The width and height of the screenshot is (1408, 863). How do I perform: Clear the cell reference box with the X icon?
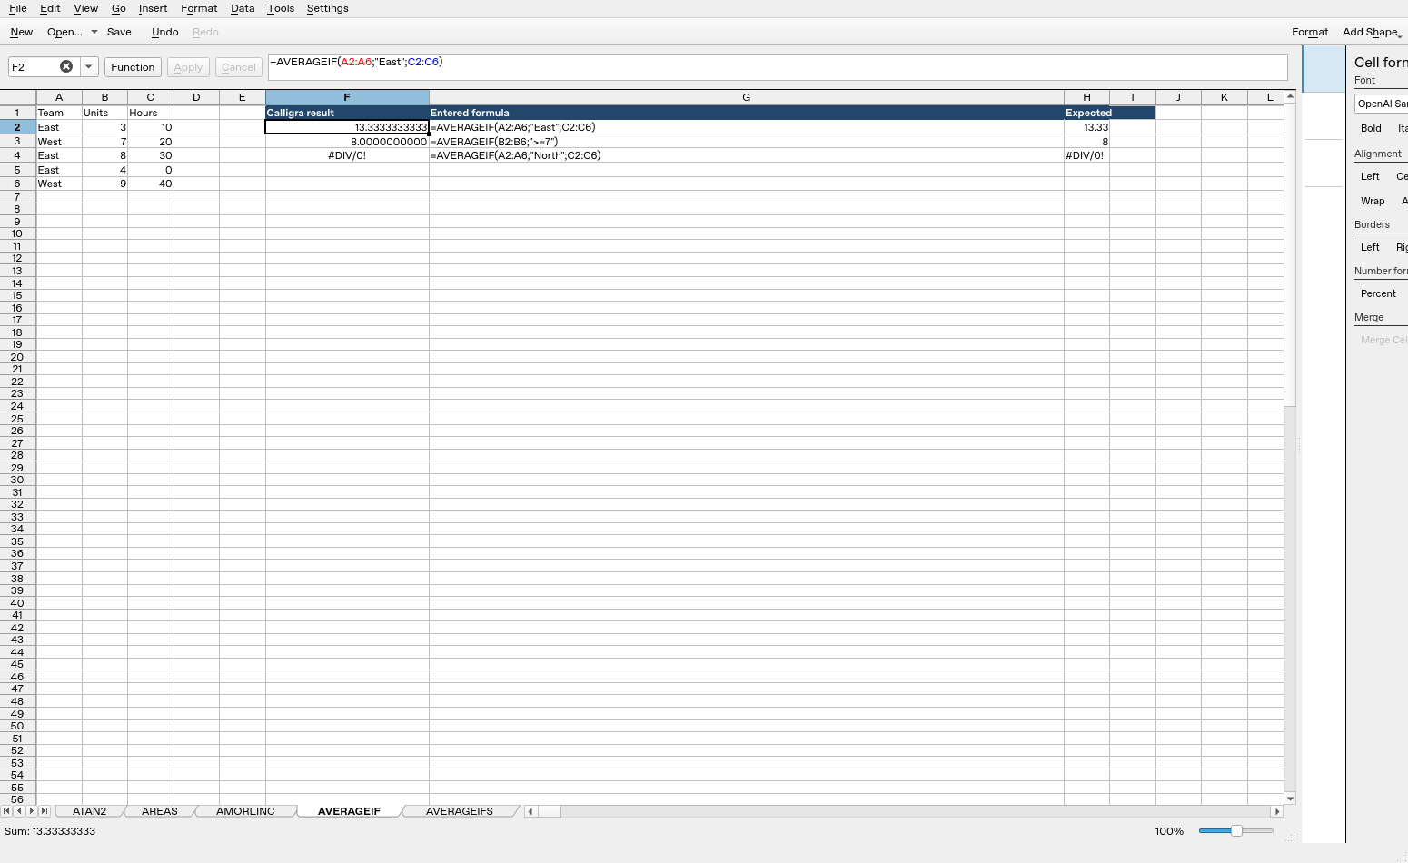(66, 66)
